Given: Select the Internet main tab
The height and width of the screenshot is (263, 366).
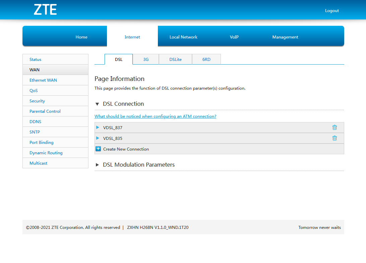Looking at the screenshot, I should pos(132,37).
